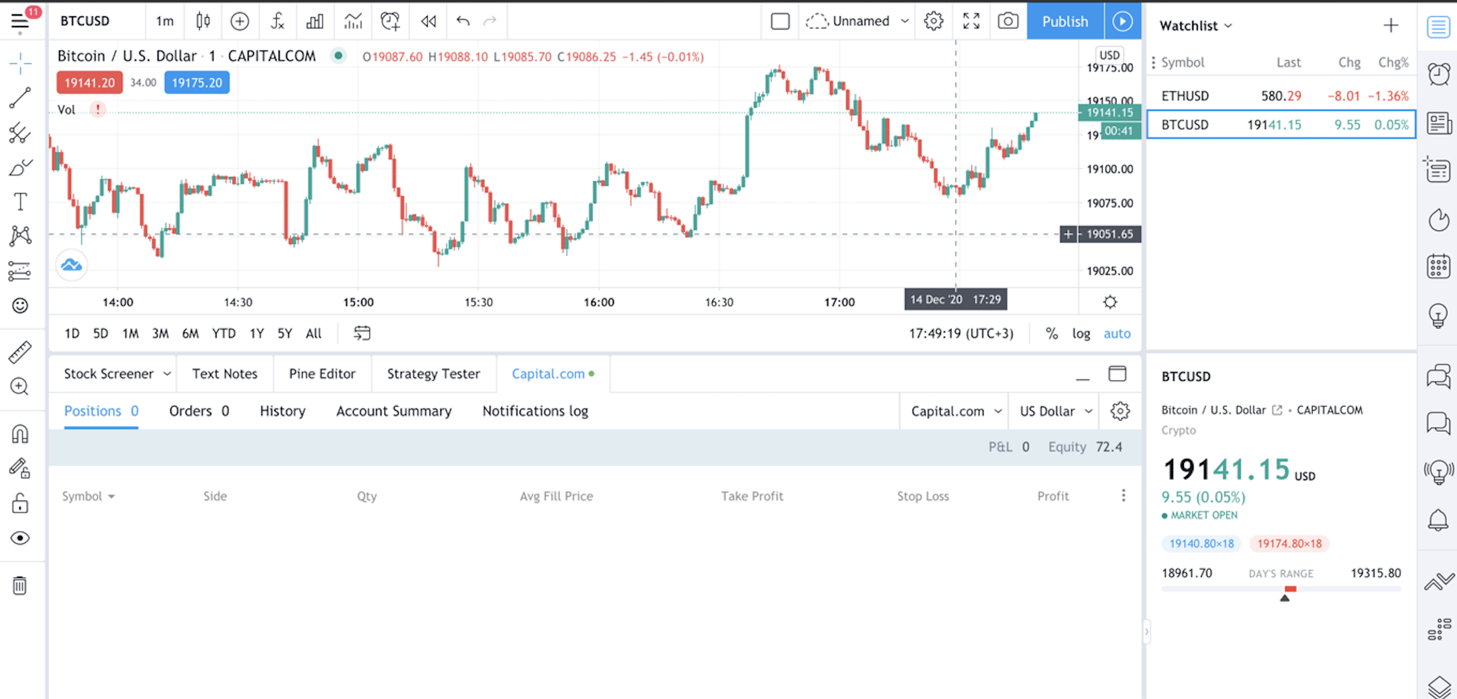
Task: Click the bar replay rewind icon
Action: (428, 22)
